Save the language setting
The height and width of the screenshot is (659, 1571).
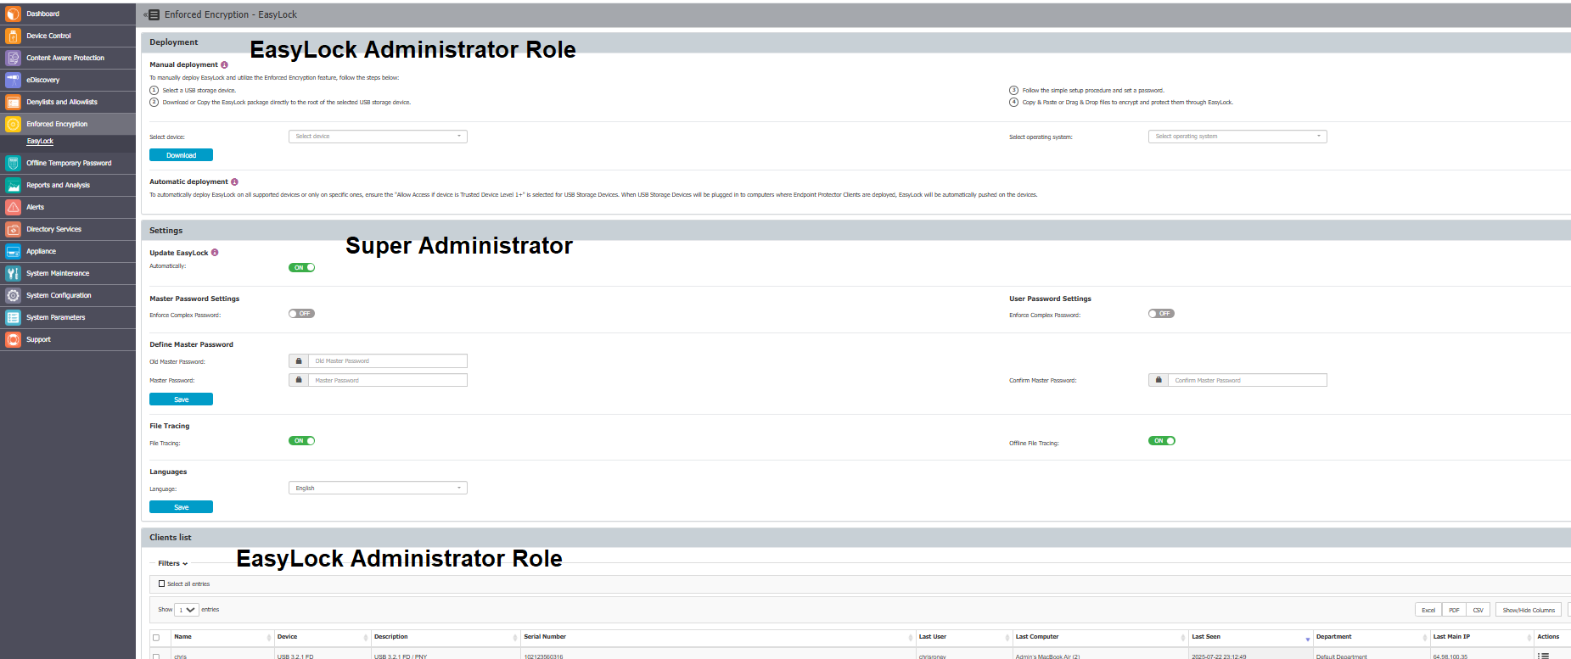tap(181, 507)
